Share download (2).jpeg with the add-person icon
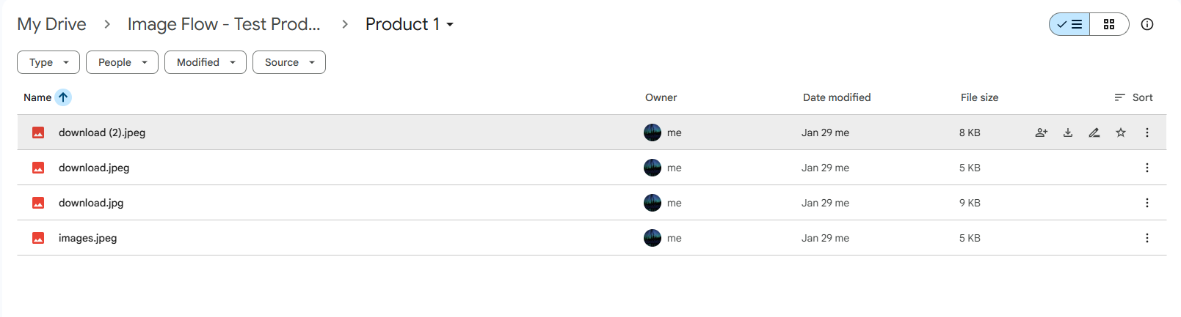The width and height of the screenshot is (1181, 317). click(x=1042, y=133)
